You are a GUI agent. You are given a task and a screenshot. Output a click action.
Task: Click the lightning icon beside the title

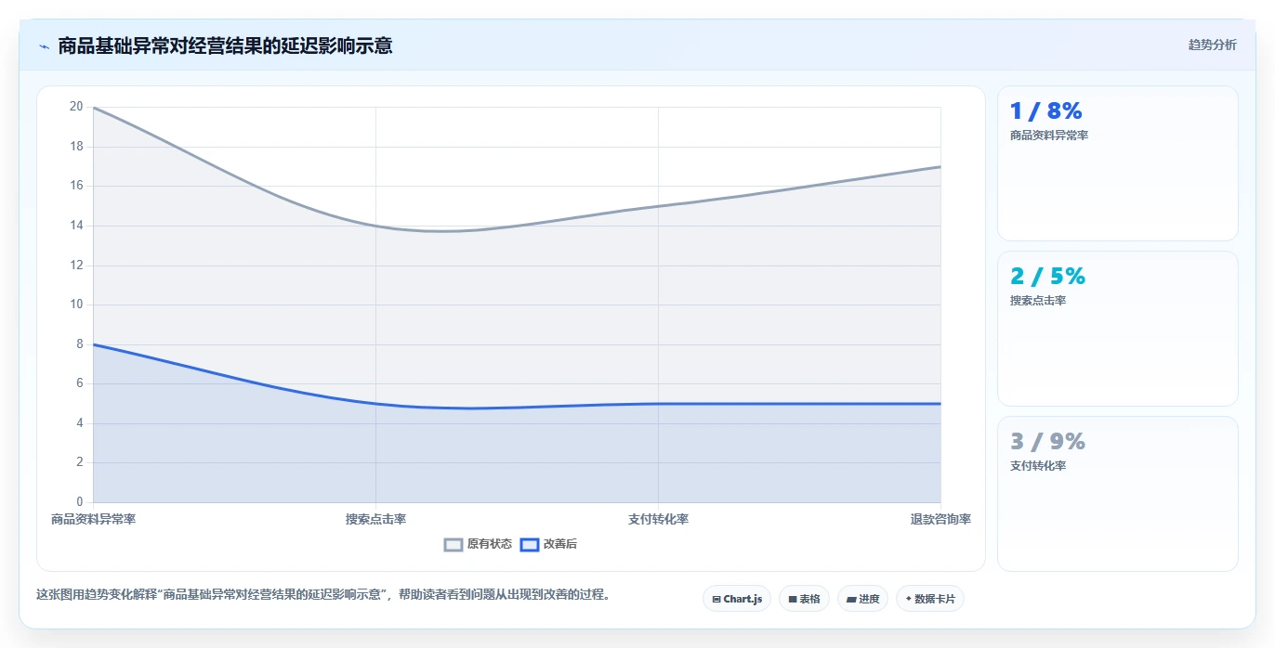pyautogui.click(x=44, y=45)
